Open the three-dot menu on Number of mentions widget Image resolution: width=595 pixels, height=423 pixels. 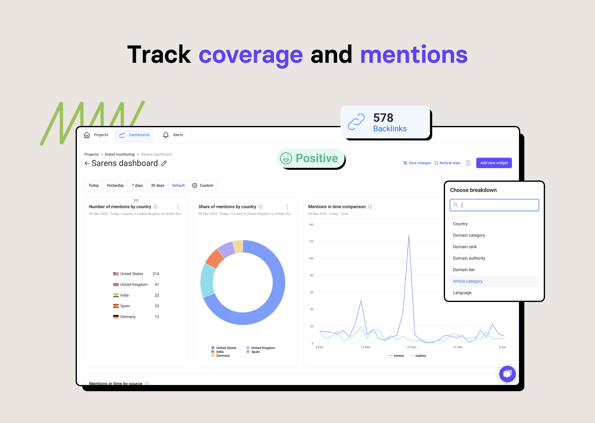click(x=178, y=207)
